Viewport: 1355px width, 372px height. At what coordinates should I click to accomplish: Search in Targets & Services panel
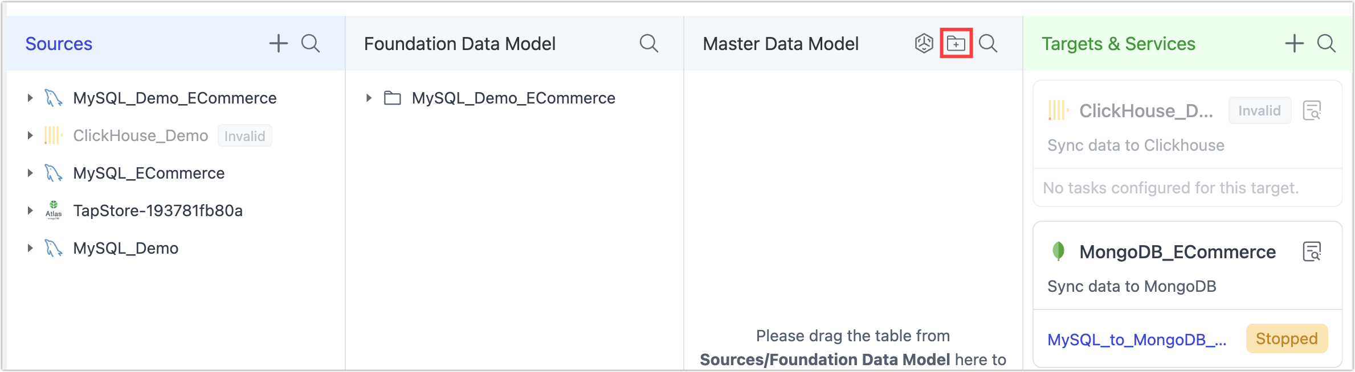[x=1327, y=43]
